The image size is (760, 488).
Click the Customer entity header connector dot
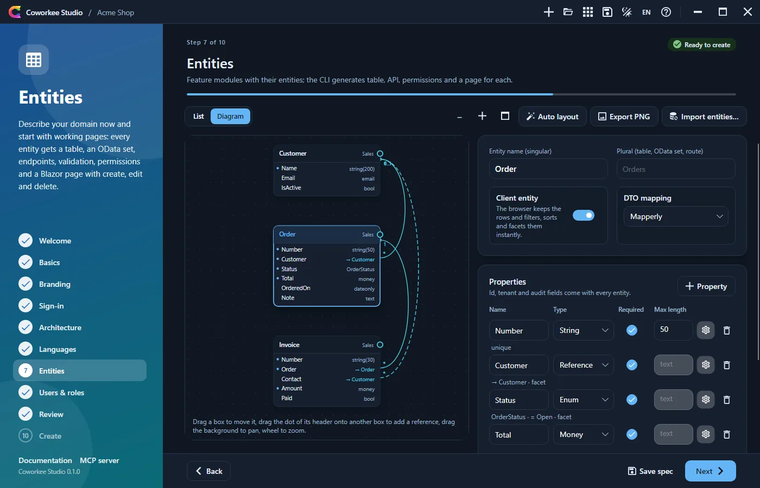click(x=380, y=153)
